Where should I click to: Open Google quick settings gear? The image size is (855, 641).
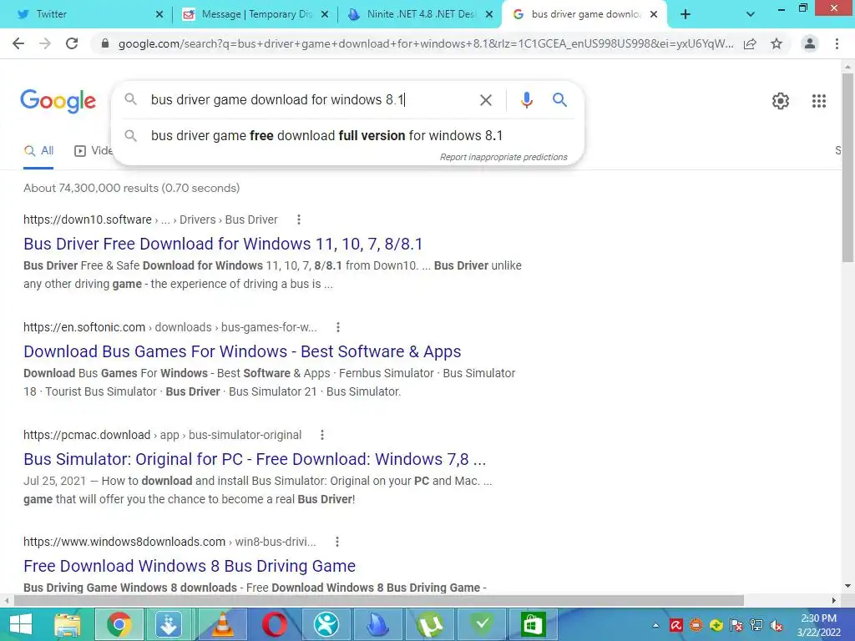tap(781, 101)
